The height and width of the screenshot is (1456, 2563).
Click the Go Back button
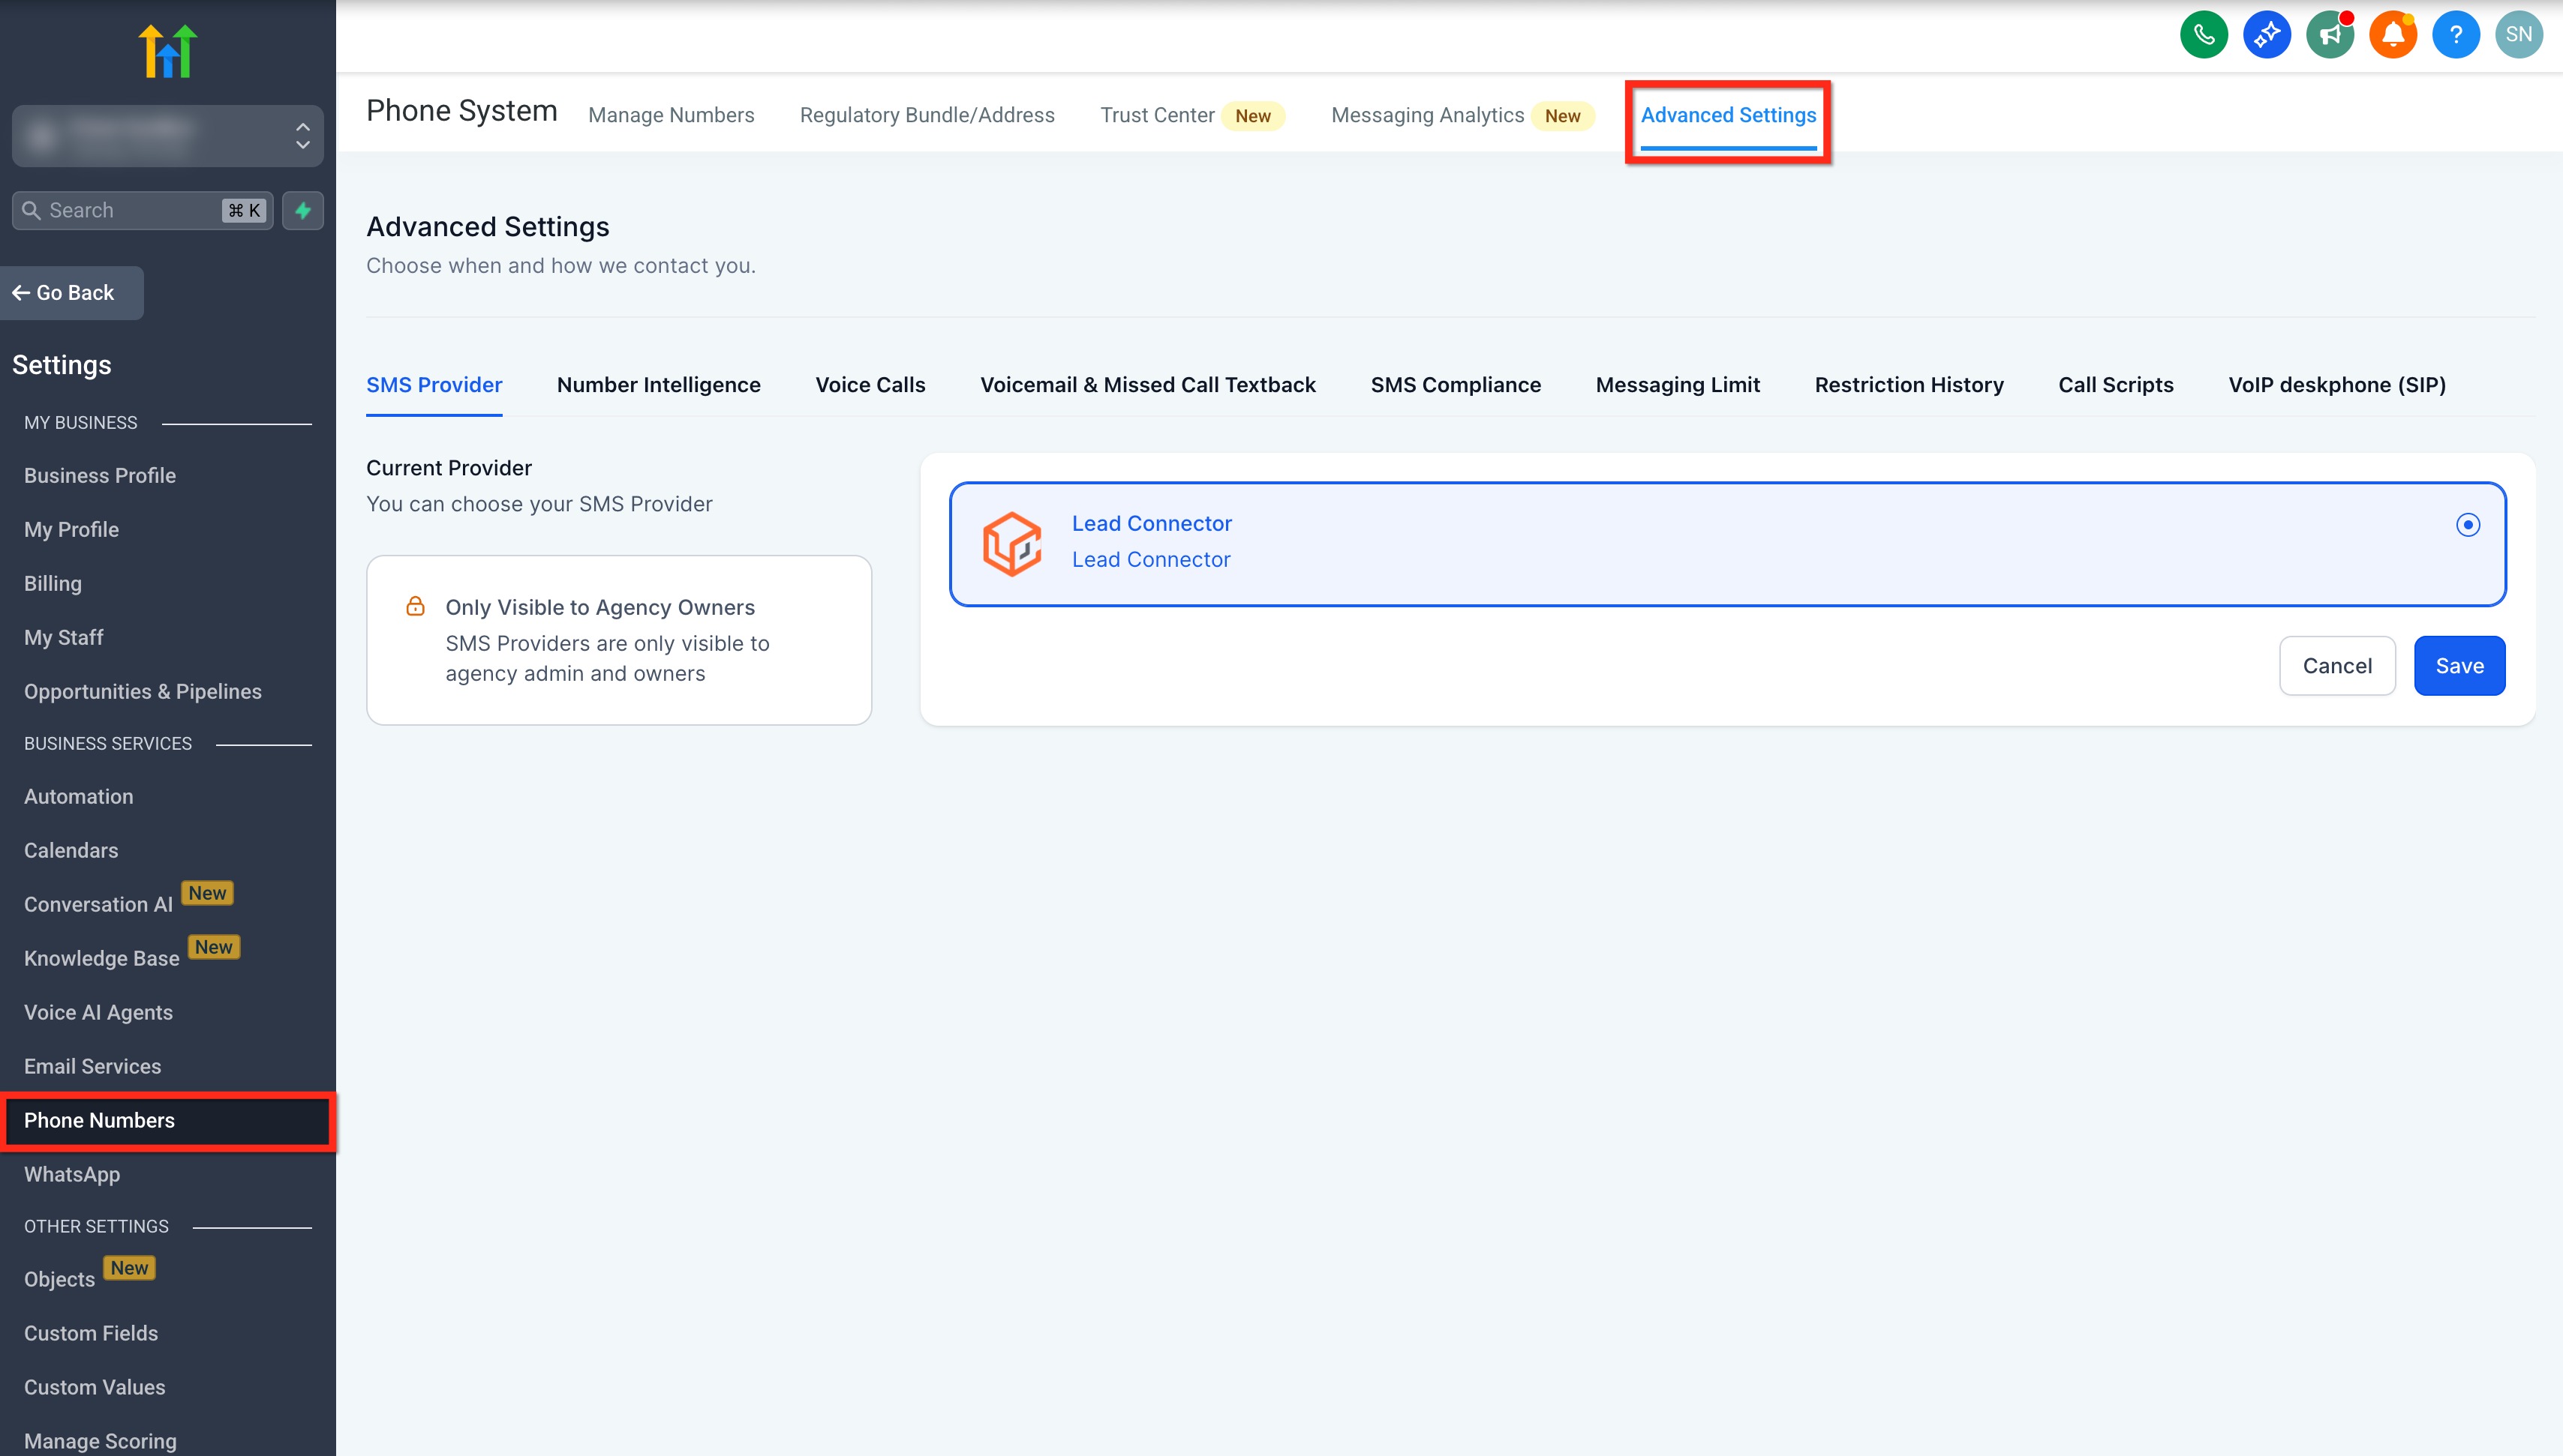coord(71,293)
